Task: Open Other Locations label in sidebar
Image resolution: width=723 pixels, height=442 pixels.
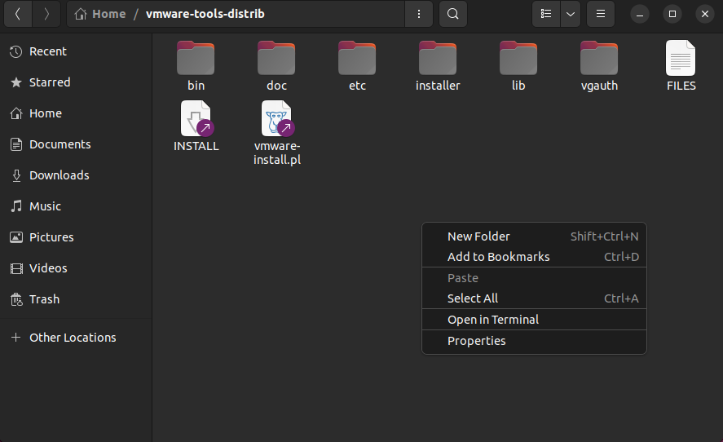Action: [x=73, y=338]
